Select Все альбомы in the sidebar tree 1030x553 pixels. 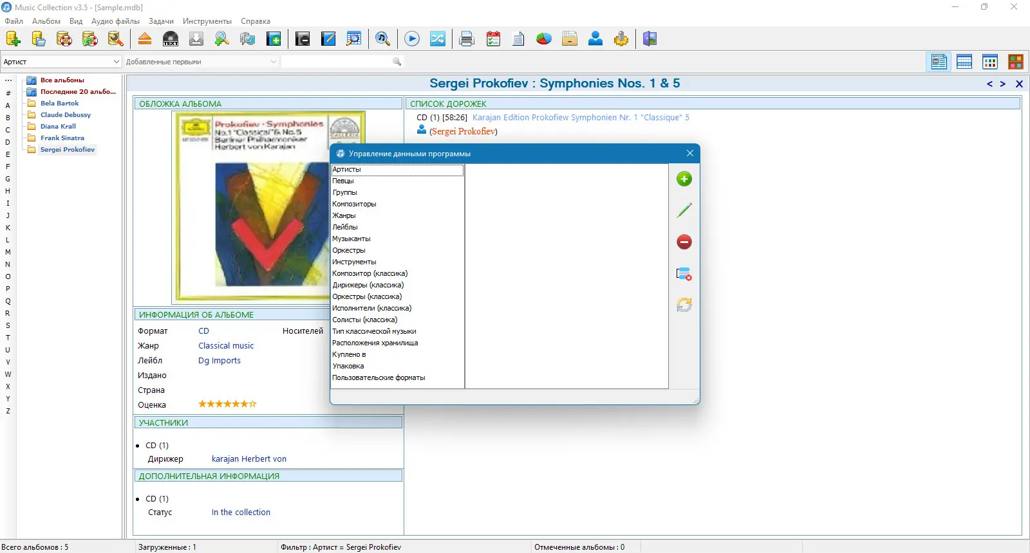pyautogui.click(x=62, y=80)
